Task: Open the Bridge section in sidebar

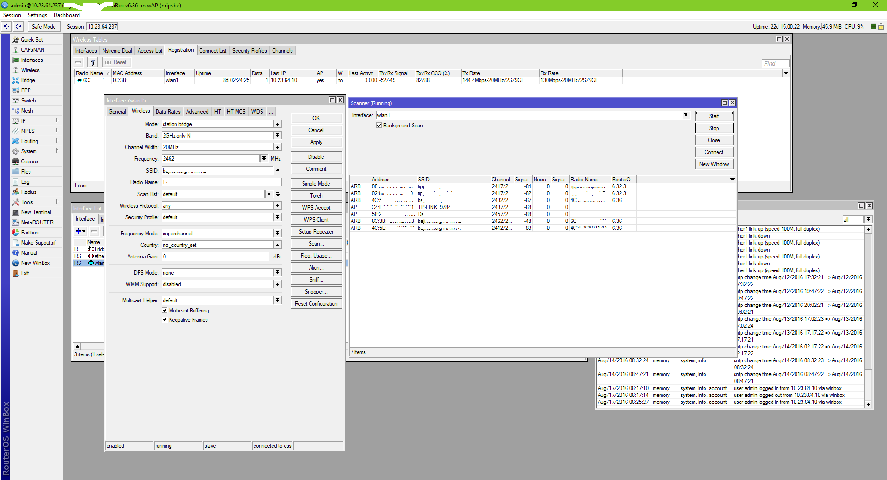Action: click(x=28, y=80)
